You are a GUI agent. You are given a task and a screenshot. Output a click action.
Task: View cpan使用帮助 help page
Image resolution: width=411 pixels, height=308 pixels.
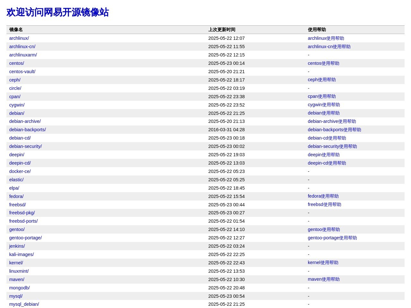point(322,96)
